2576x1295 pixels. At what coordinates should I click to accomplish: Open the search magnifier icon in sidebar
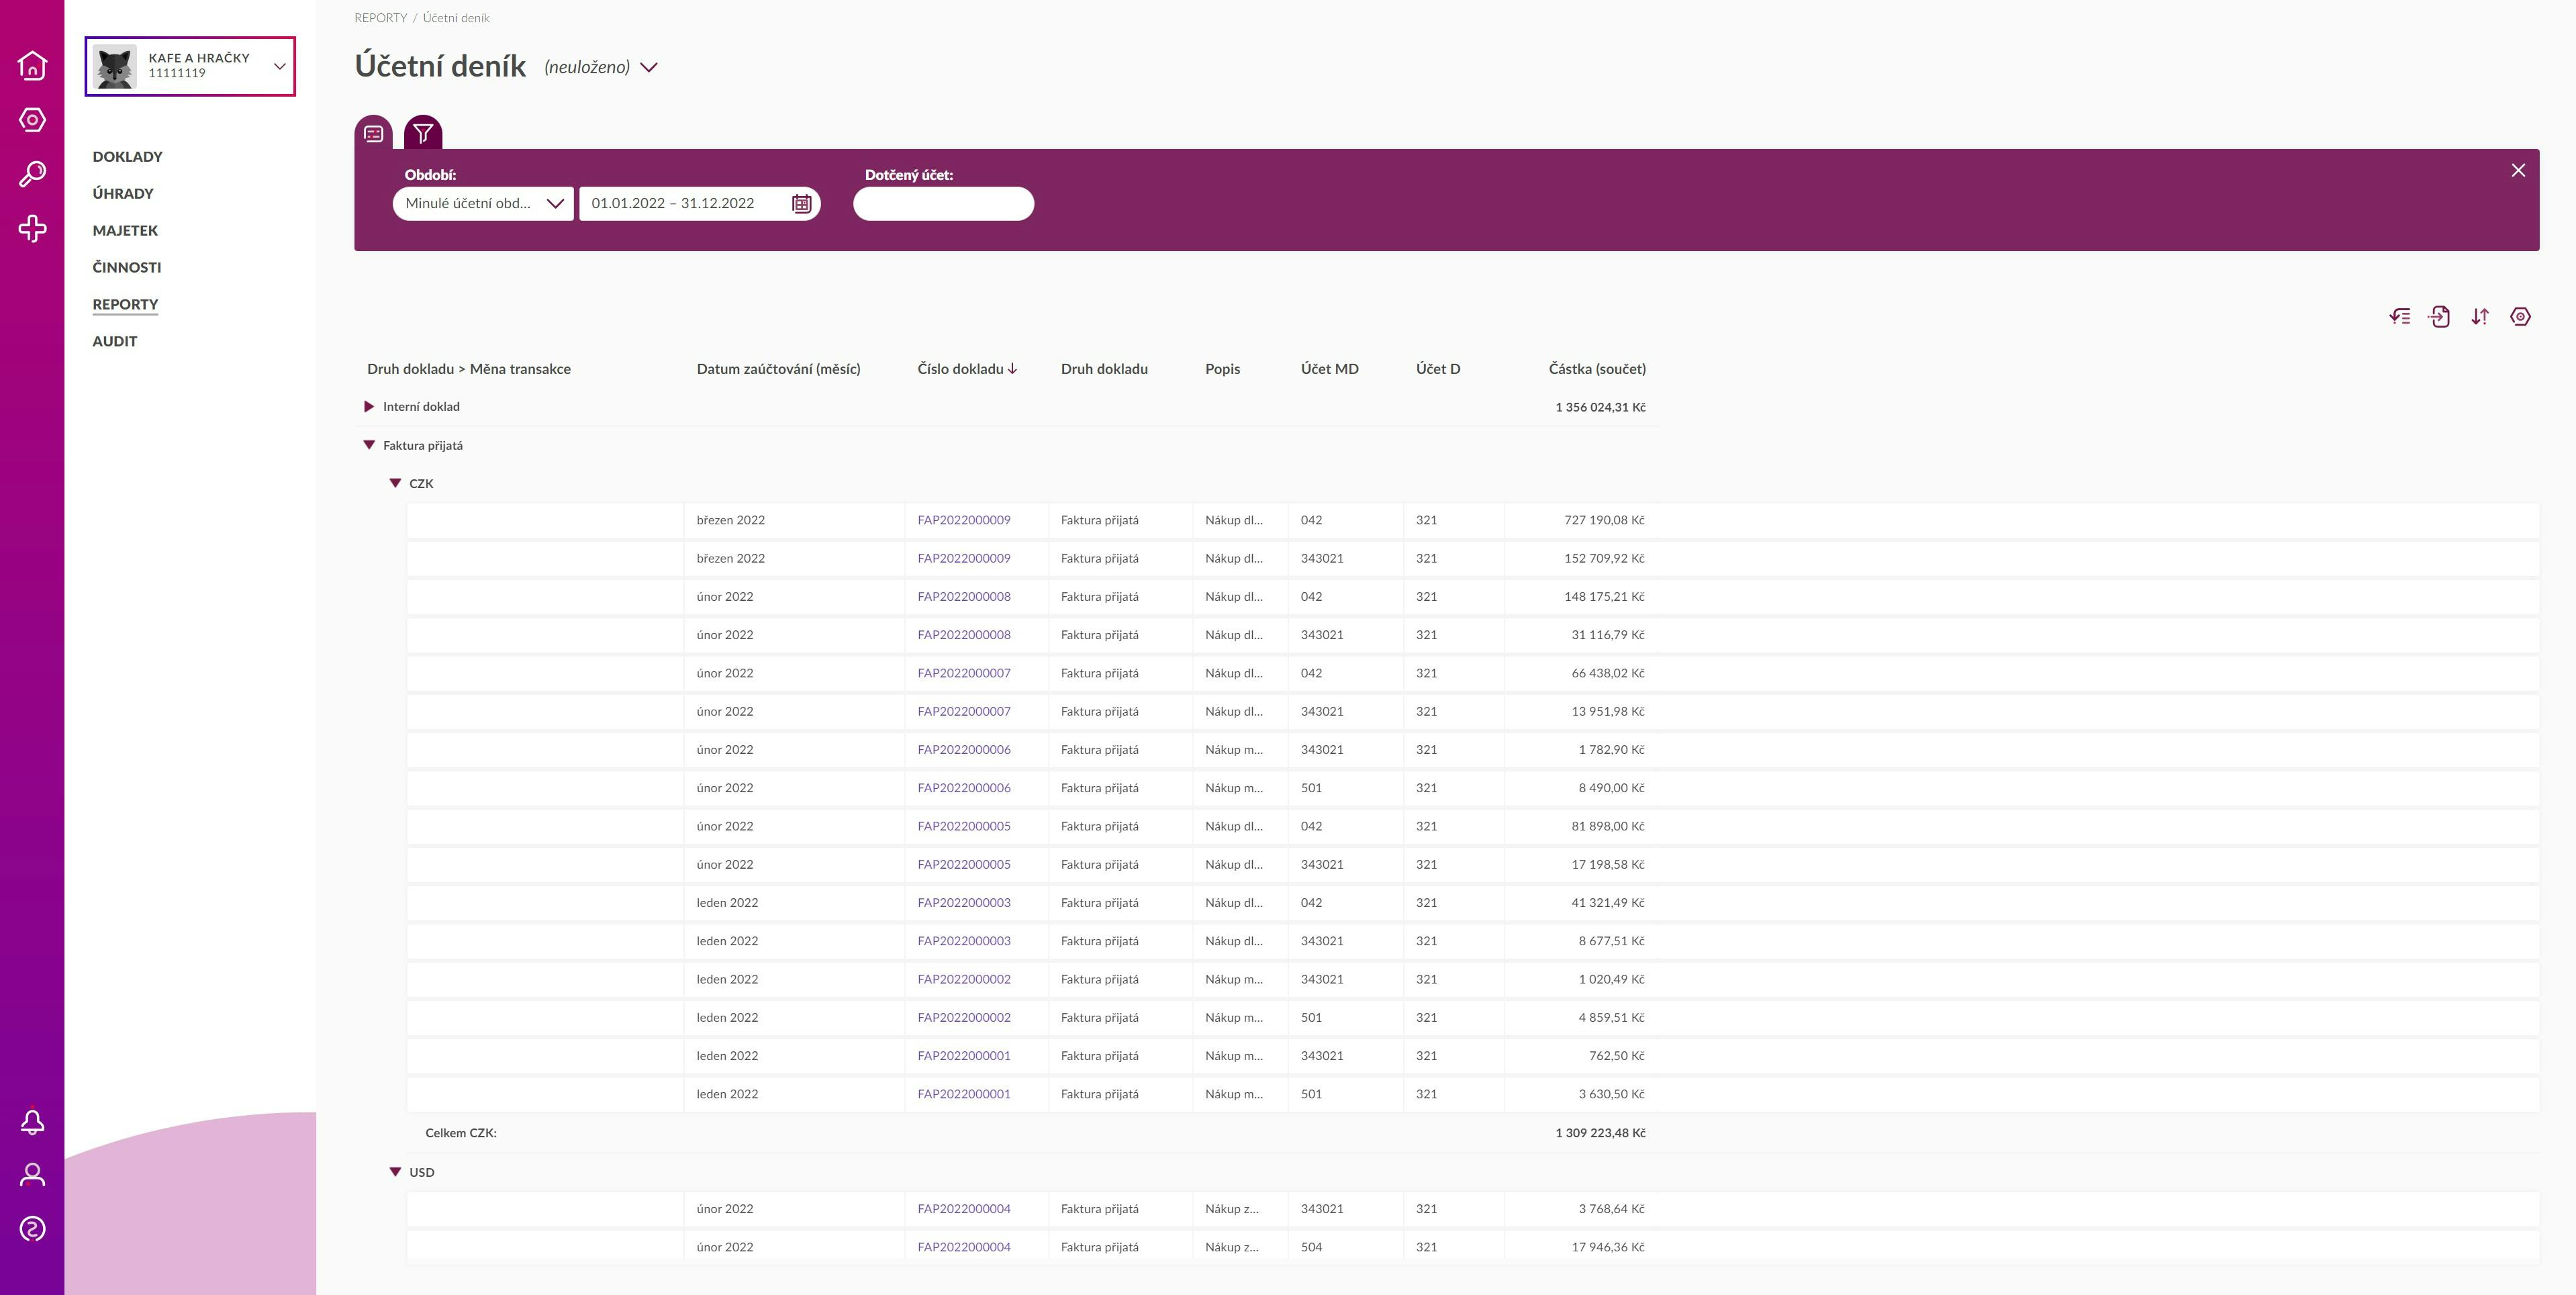coord(32,174)
